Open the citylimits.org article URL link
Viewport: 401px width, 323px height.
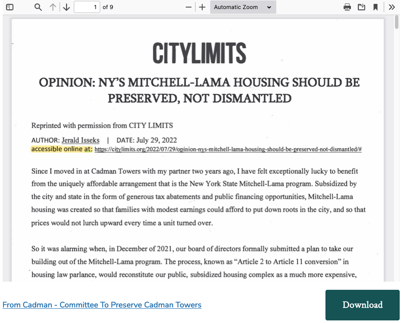[228, 149]
